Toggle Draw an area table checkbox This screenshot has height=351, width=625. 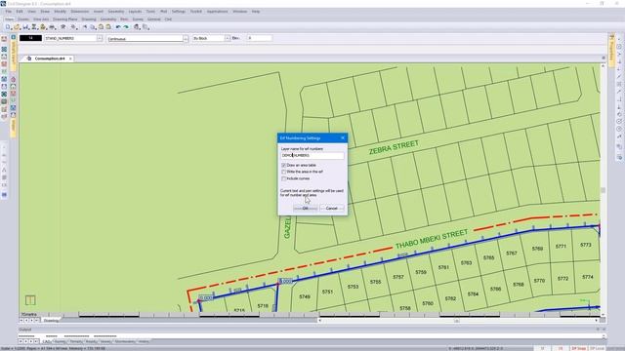pos(284,165)
